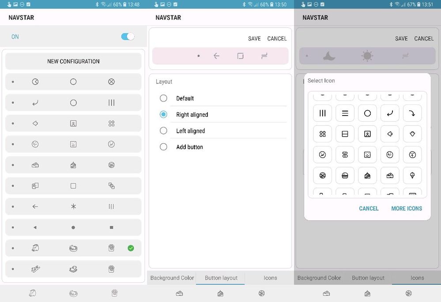Pick the left block arrow icon in grid
This screenshot has height=302, width=441.
pos(390,134)
